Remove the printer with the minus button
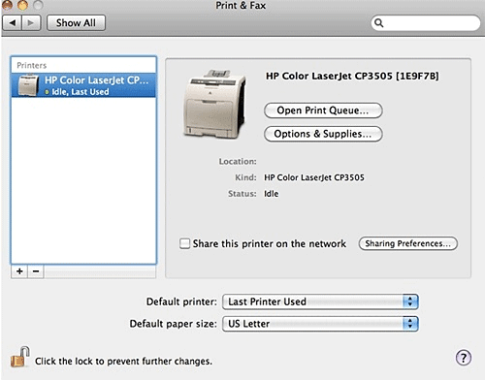Image resolution: width=485 pixels, height=380 pixels. point(36,271)
